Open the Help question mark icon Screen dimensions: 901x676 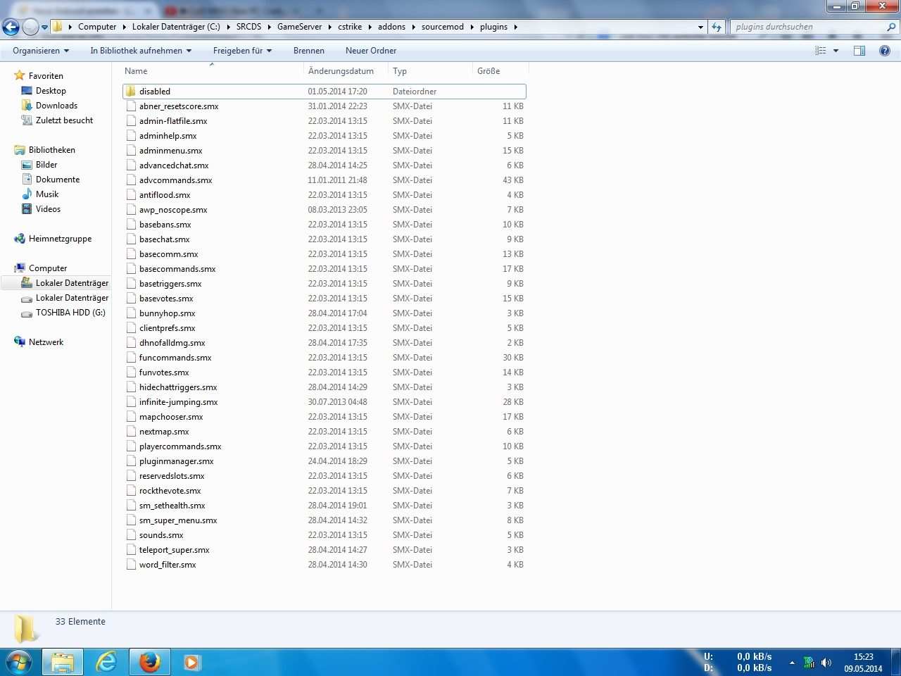pyautogui.click(x=885, y=51)
